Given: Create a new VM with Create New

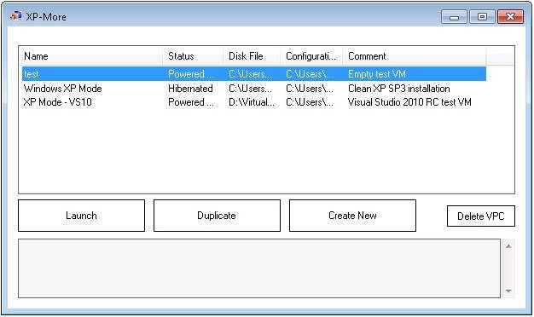Looking at the screenshot, I should coord(352,216).
